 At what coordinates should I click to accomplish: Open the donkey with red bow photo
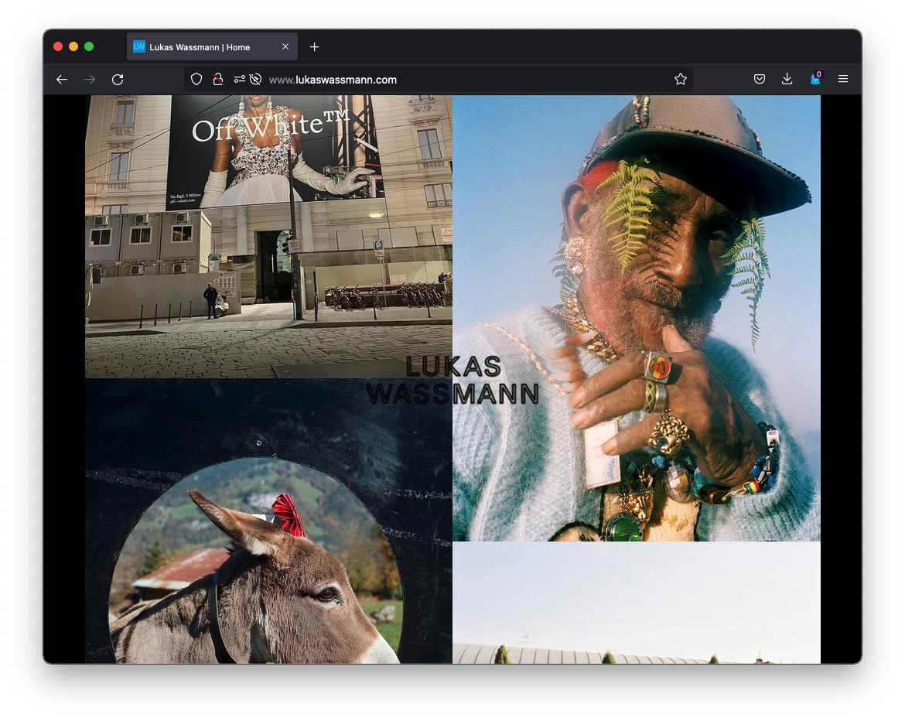268,521
